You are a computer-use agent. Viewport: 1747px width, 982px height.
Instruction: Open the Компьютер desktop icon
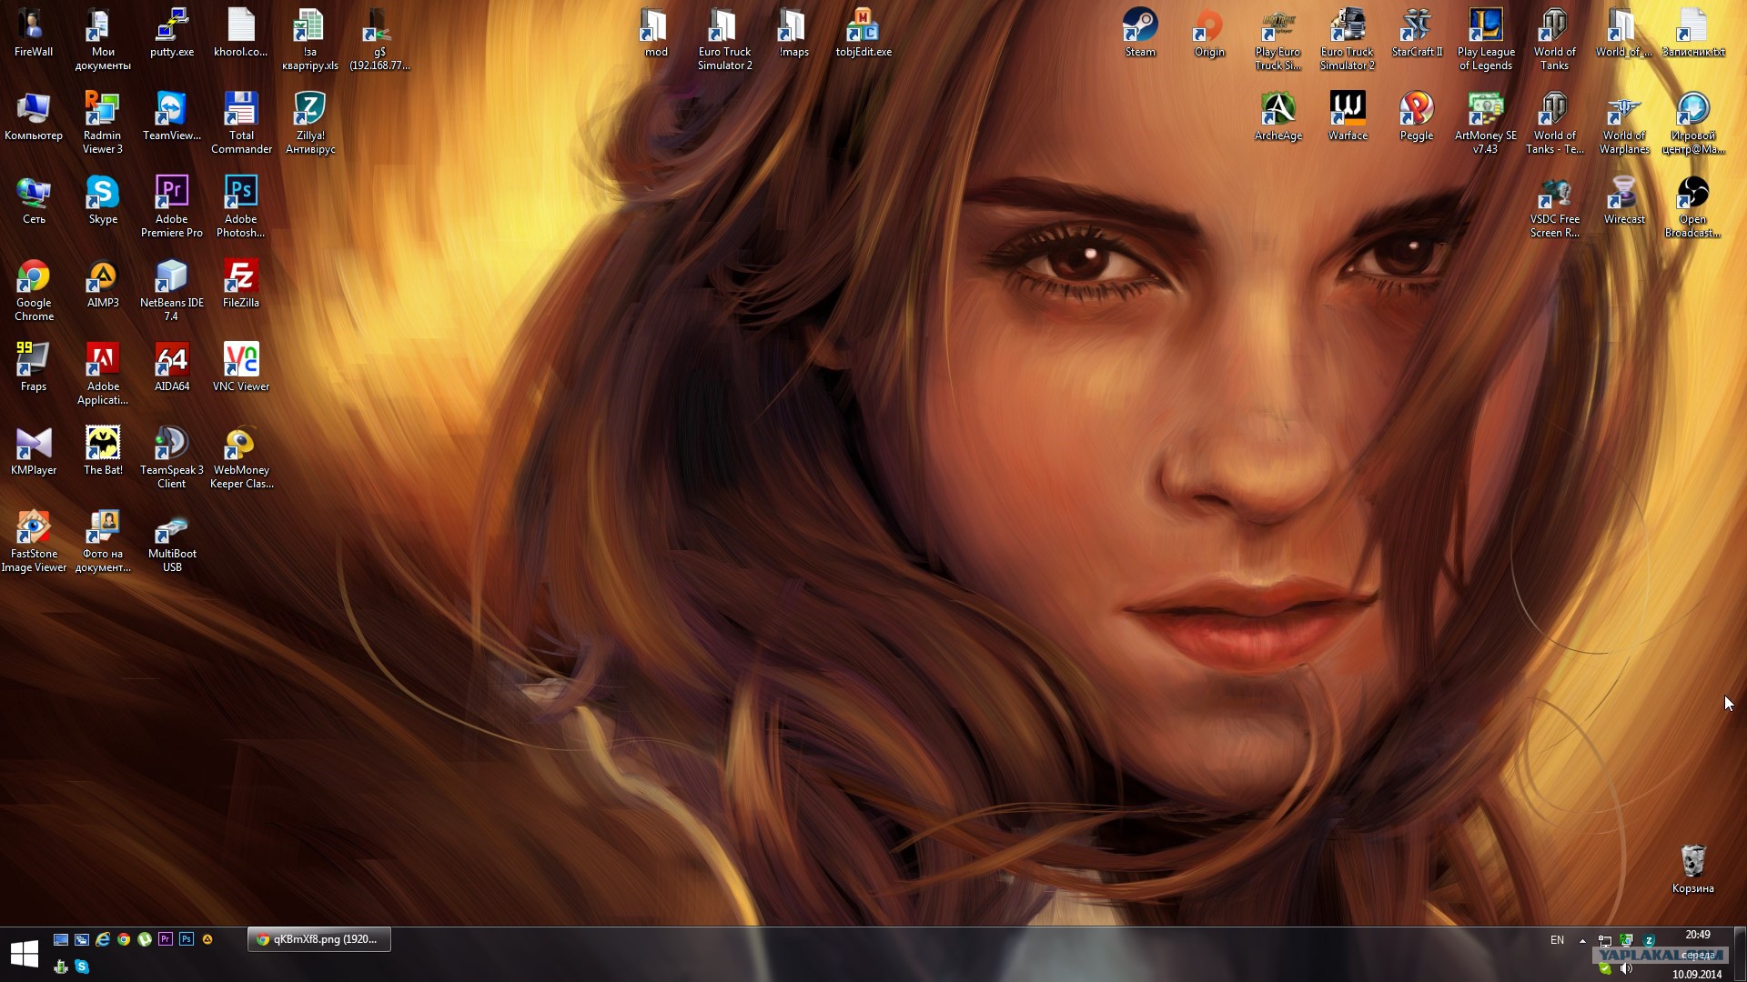[x=34, y=117]
